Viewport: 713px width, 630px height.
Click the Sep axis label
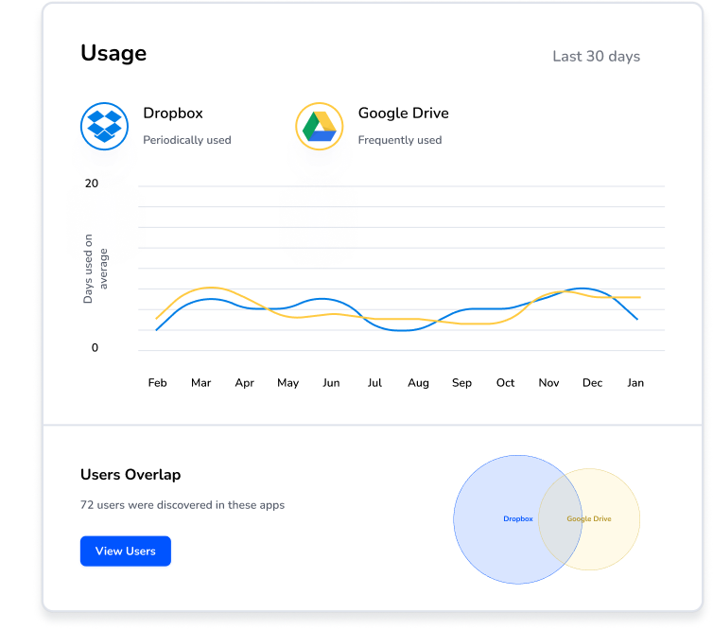[x=461, y=383]
